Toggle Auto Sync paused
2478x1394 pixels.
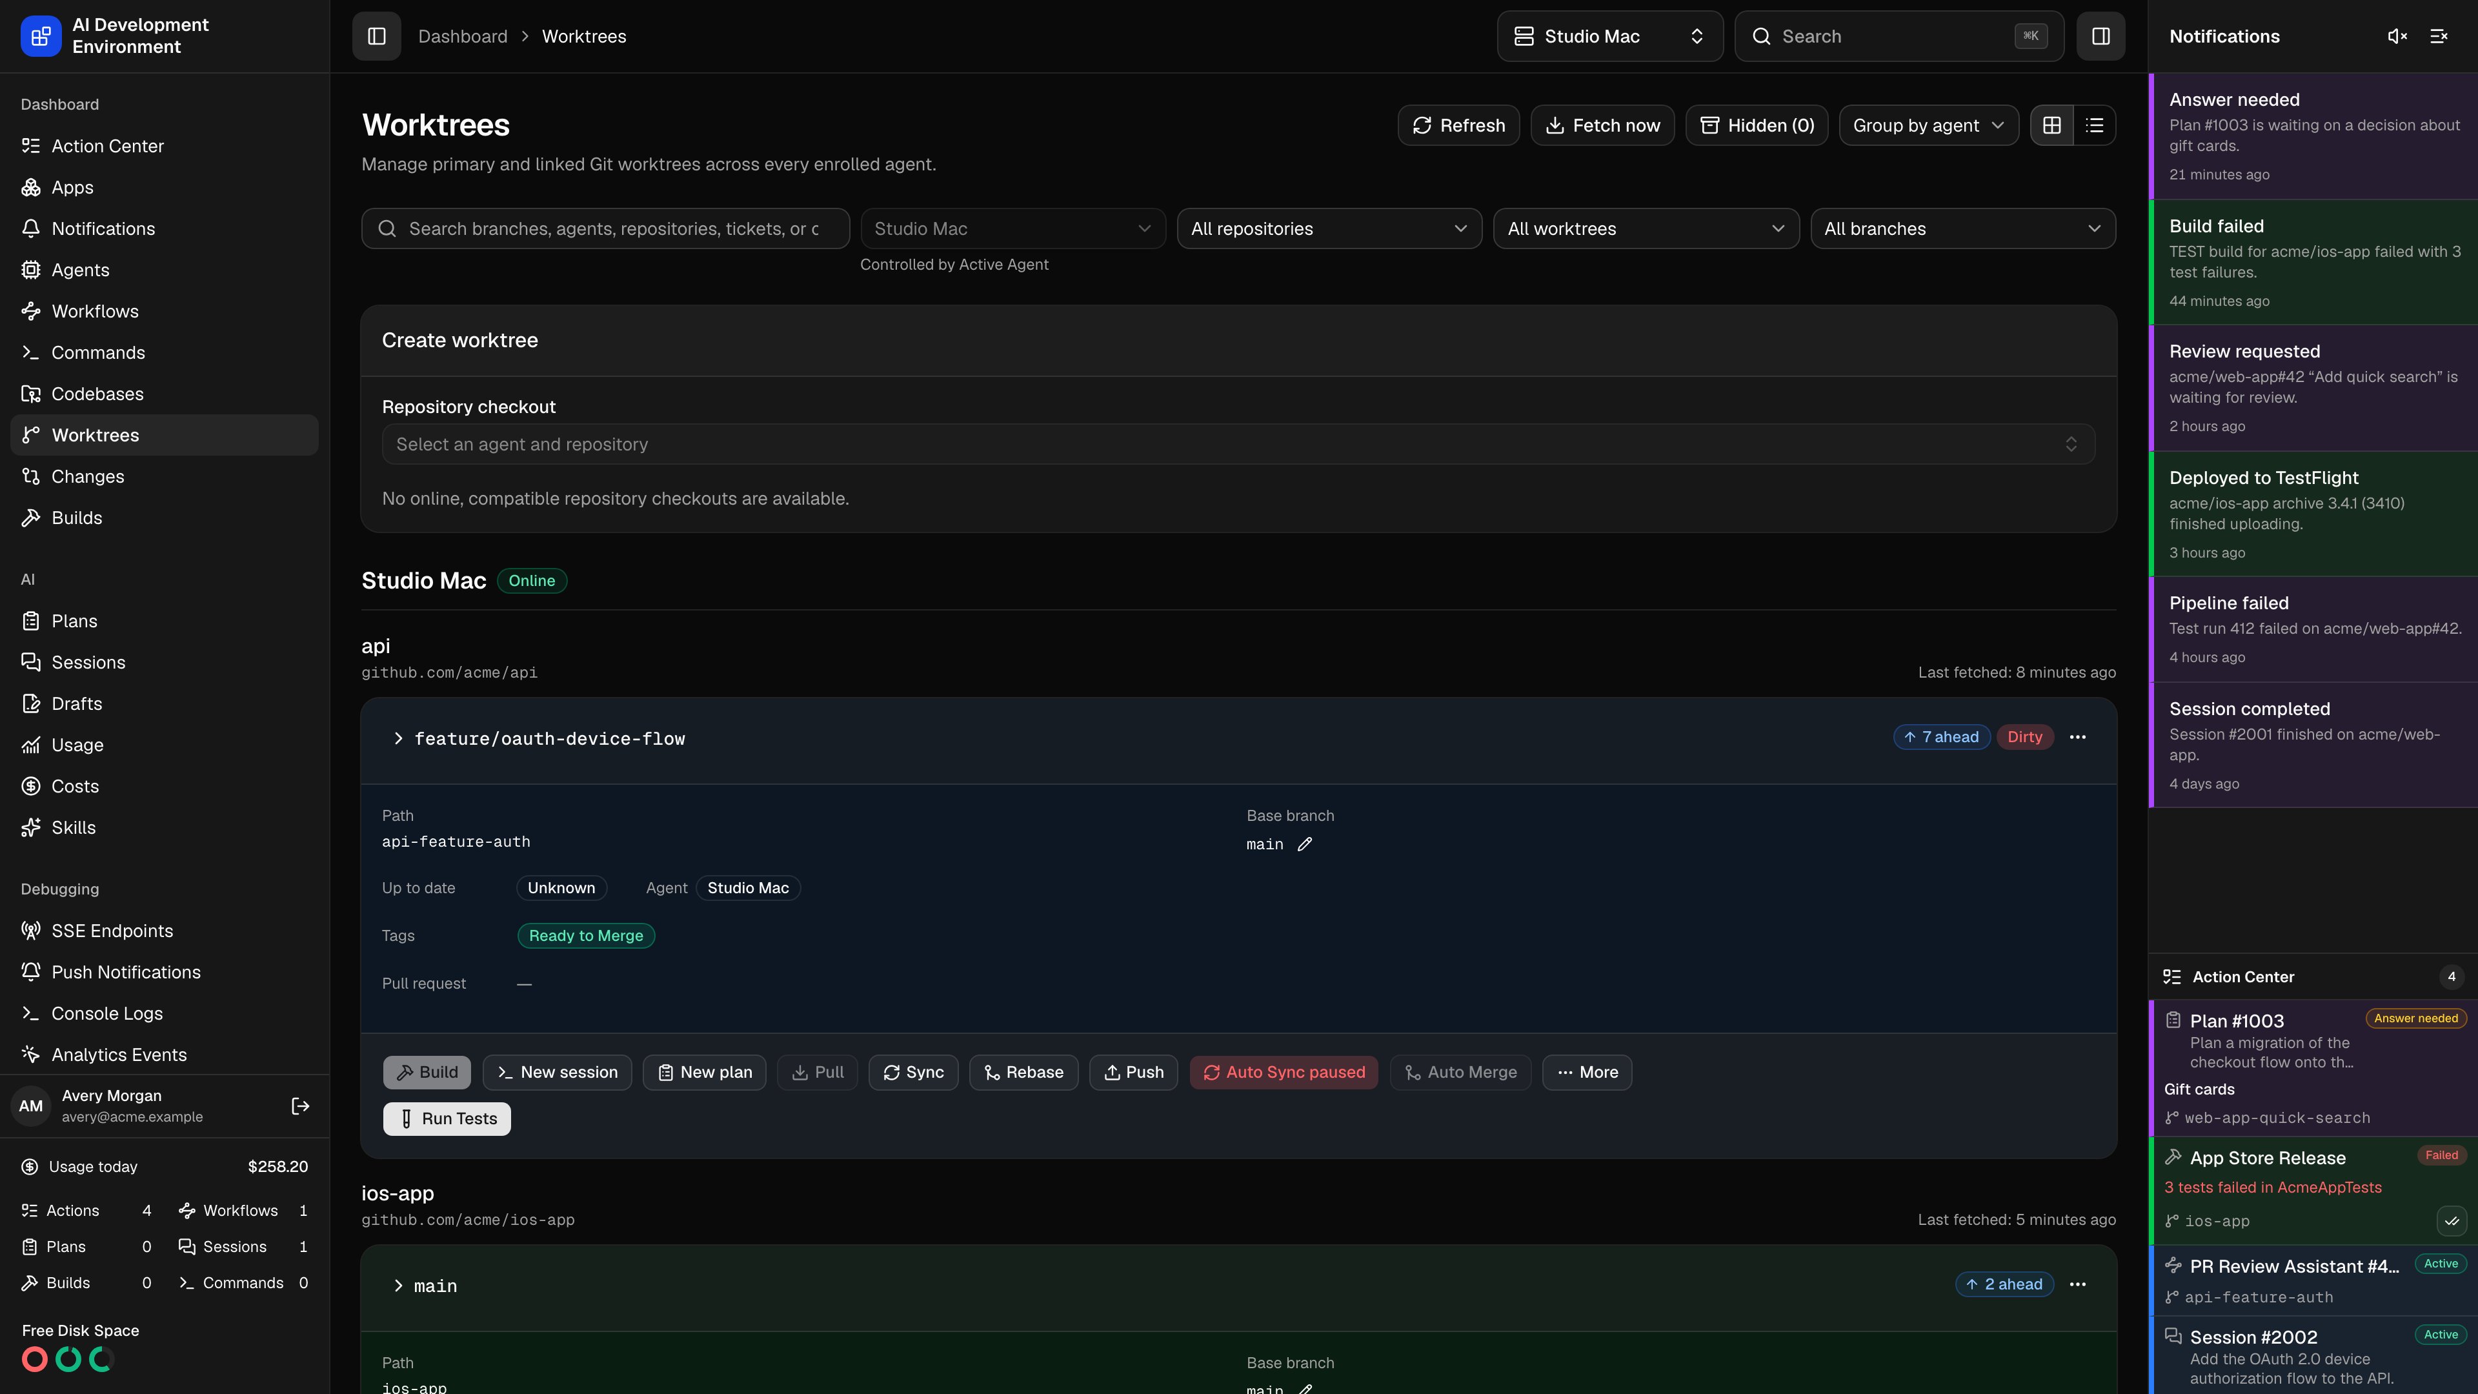pyautogui.click(x=1284, y=1073)
